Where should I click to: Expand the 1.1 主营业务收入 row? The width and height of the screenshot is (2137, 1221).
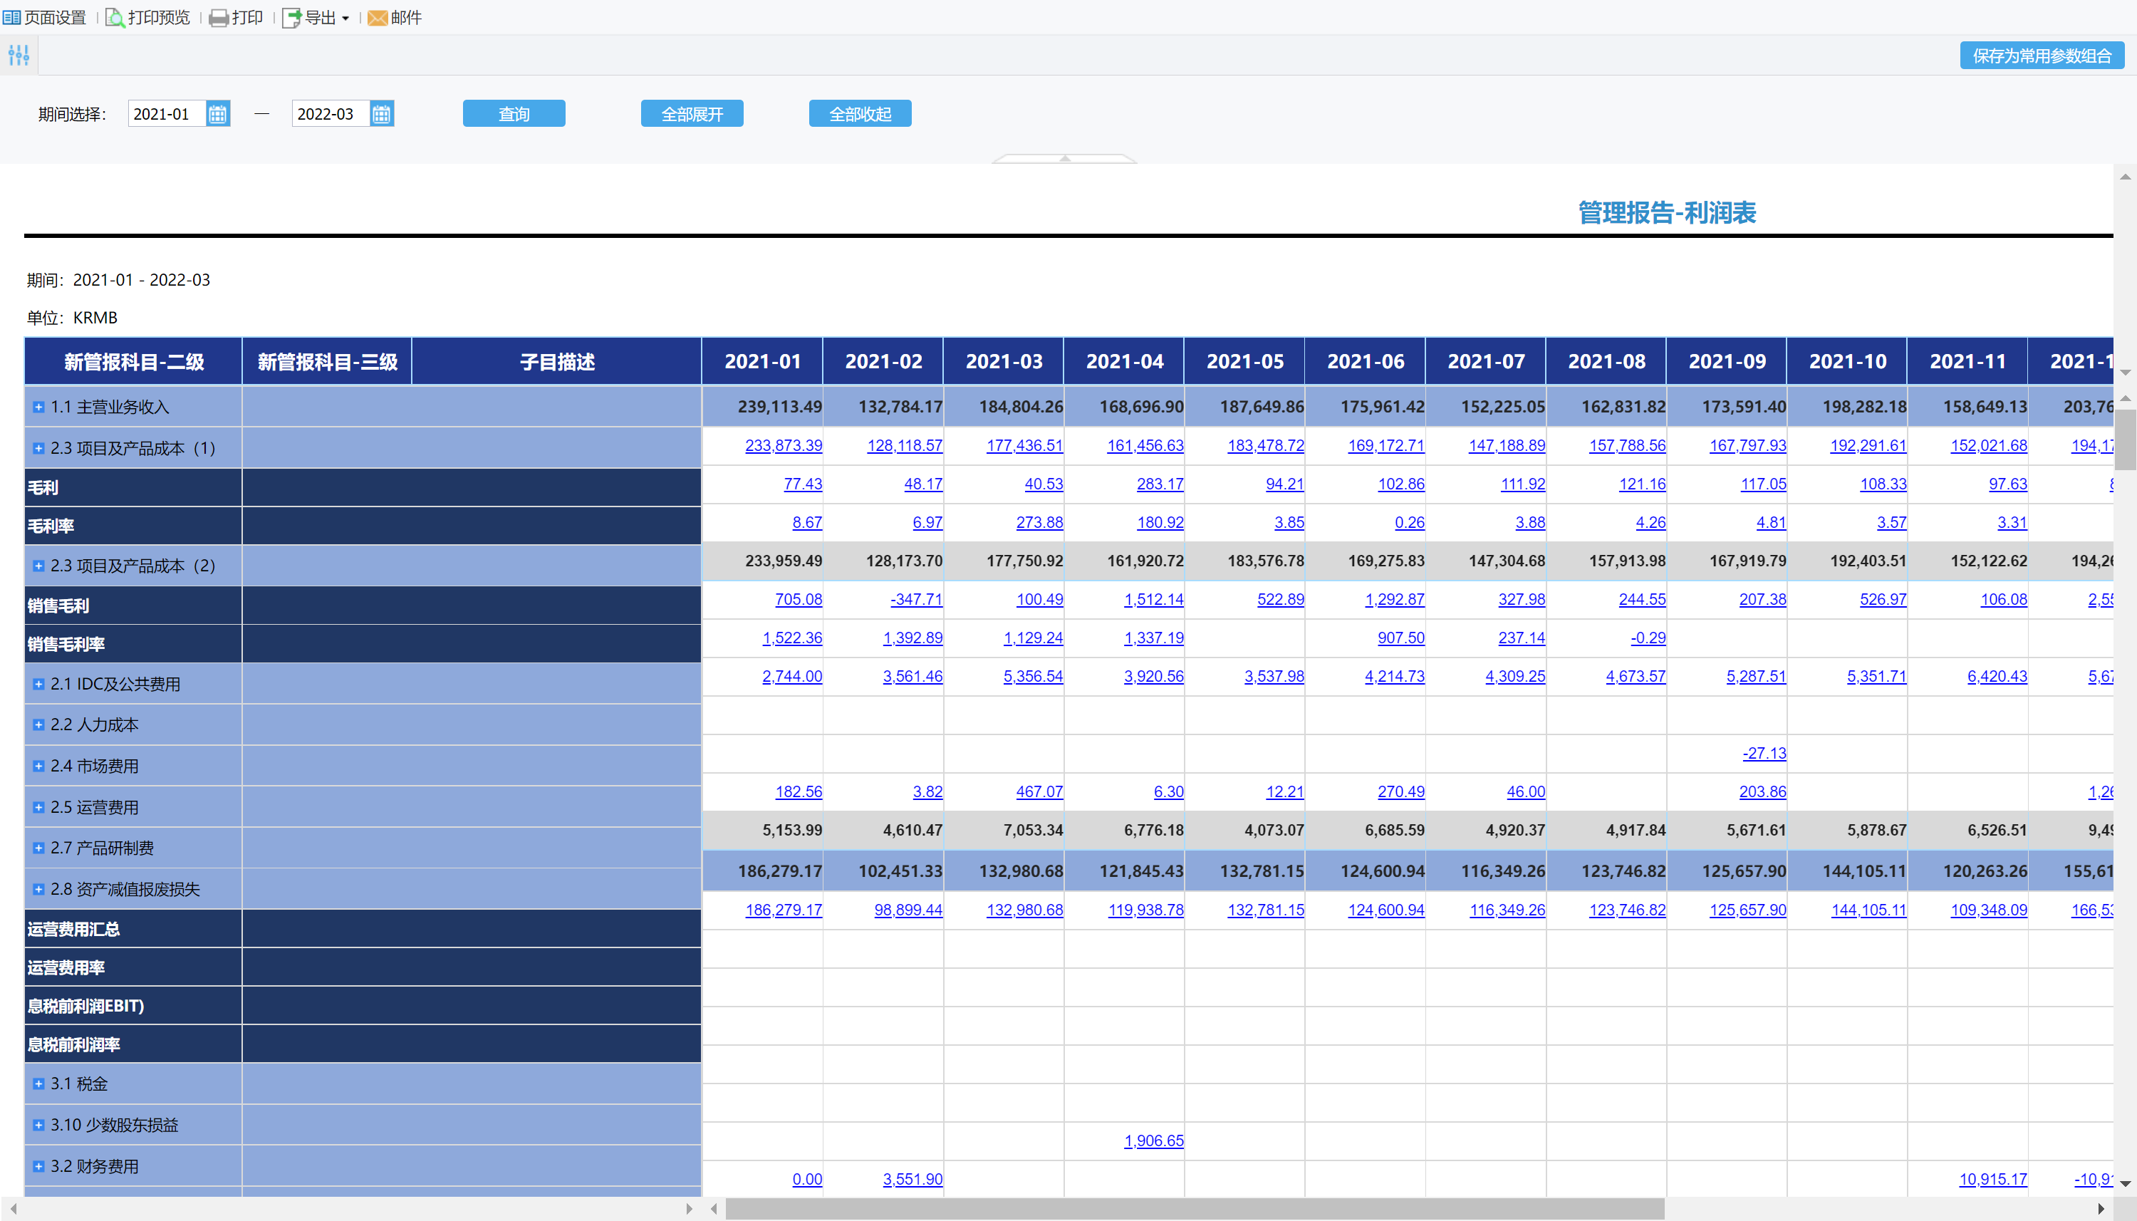[38, 407]
